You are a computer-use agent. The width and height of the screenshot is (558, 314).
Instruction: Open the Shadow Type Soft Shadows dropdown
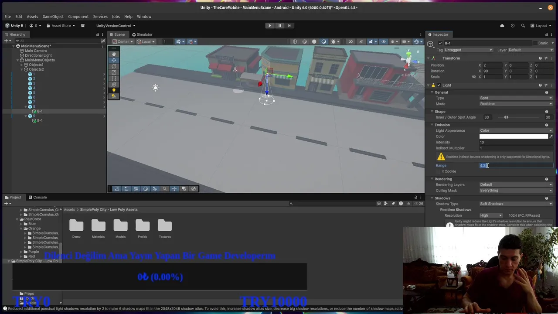(x=516, y=204)
